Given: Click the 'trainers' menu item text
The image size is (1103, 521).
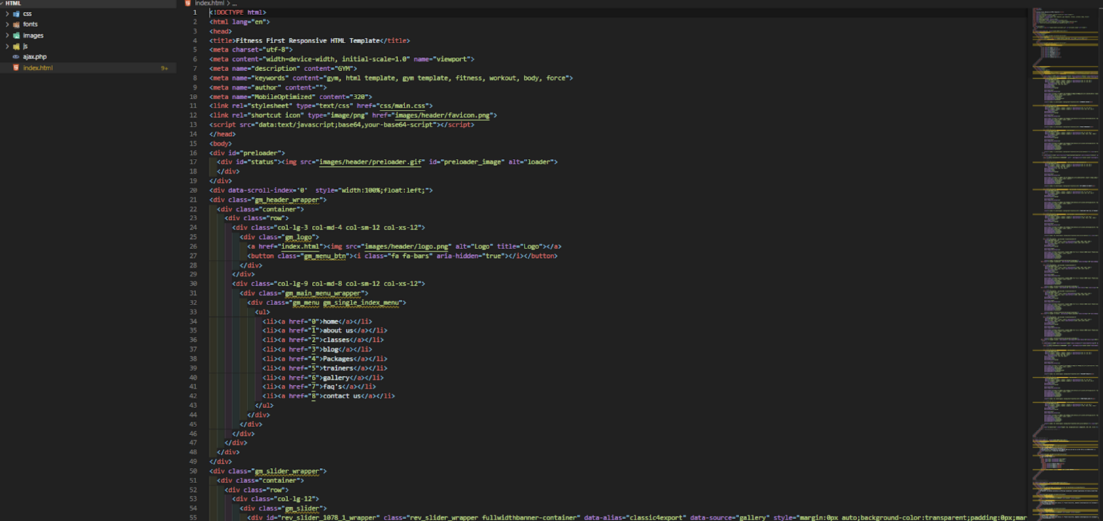Looking at the screenshot, I should pos(338,368).
